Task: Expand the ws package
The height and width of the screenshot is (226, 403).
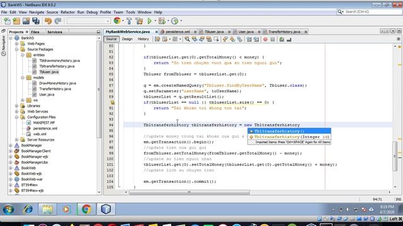Action: pyautogui.click(x=23, y=100)
